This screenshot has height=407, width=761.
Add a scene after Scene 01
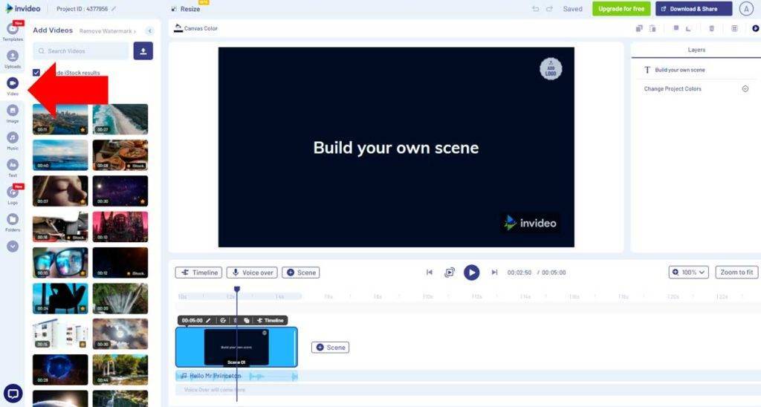coord(331,348)
